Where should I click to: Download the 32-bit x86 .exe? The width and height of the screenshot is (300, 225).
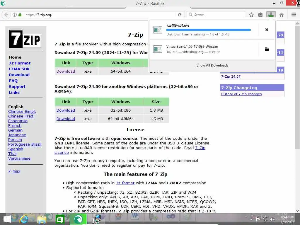point(66,110)
